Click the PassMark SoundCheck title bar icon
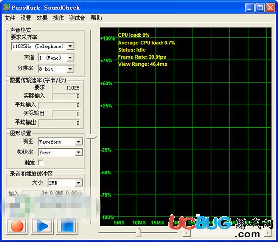This screenshot has height=242, width=278. [x=6, y=8]
